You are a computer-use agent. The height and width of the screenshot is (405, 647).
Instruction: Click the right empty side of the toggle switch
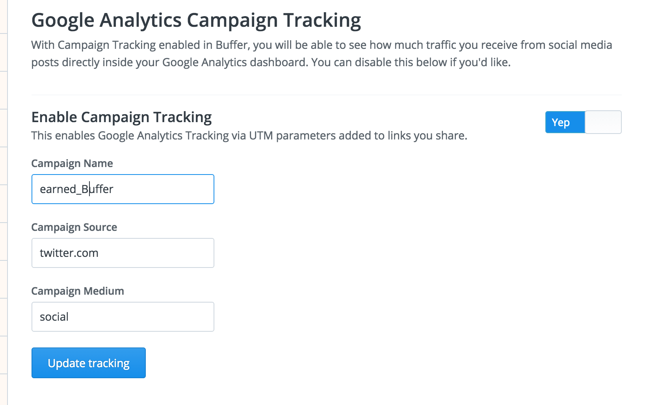(602, 122)
